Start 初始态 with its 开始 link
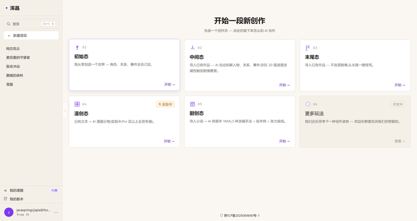The image size is (417, 221). coord(170,84)
